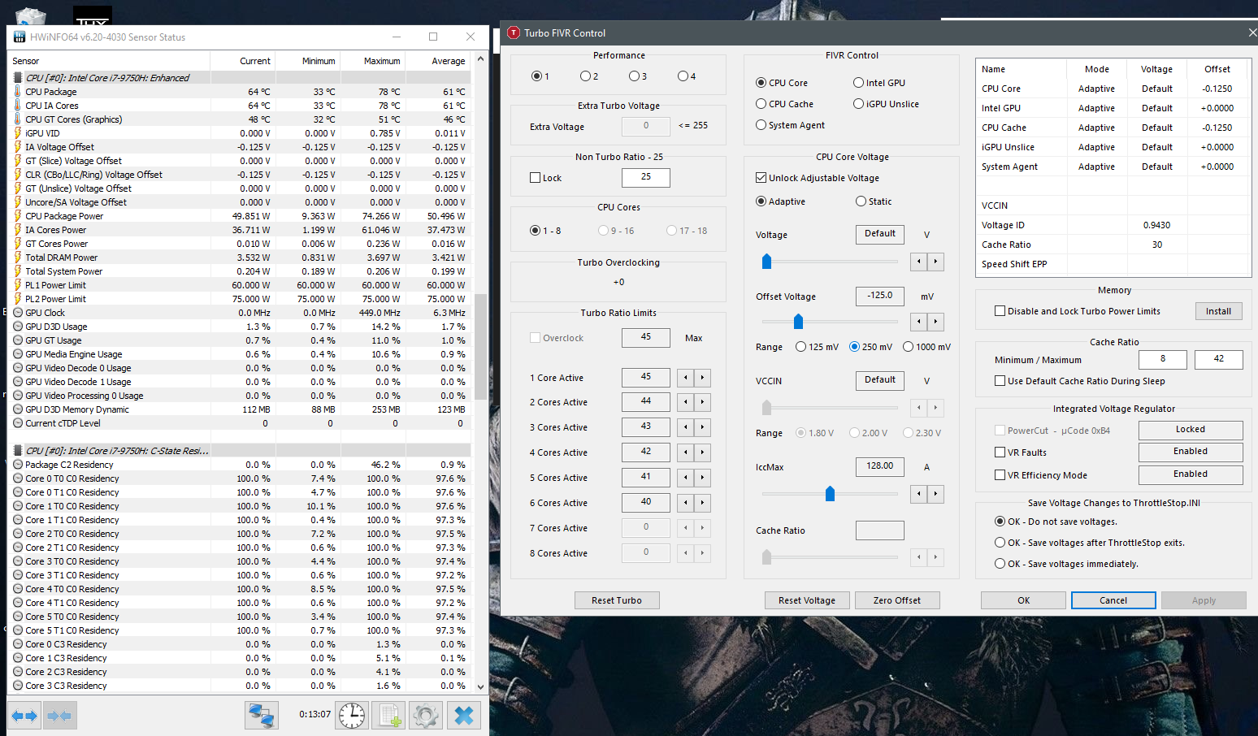
Task: Click the Cache Ratio Minimum field showing 8
Action: pyautogui.click(x=1163, y=359)
